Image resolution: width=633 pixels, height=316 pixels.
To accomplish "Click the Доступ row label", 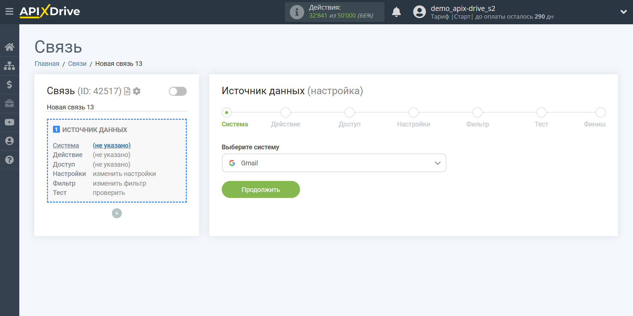I will point(64,164).
